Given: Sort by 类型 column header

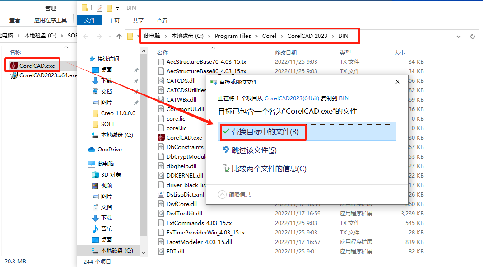Looking at the screenshot, I should tap(345, 53).
